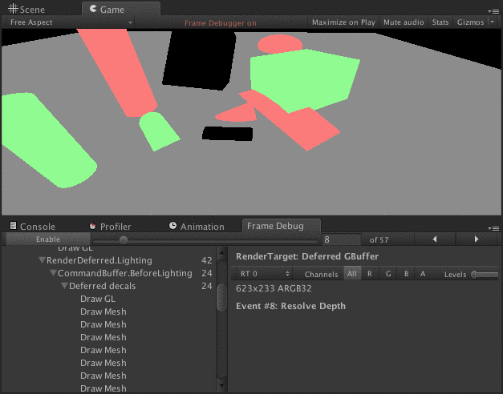This screenshot has height=394, width=503.
Task: Show only the A channel
Action: click(423, 274)
